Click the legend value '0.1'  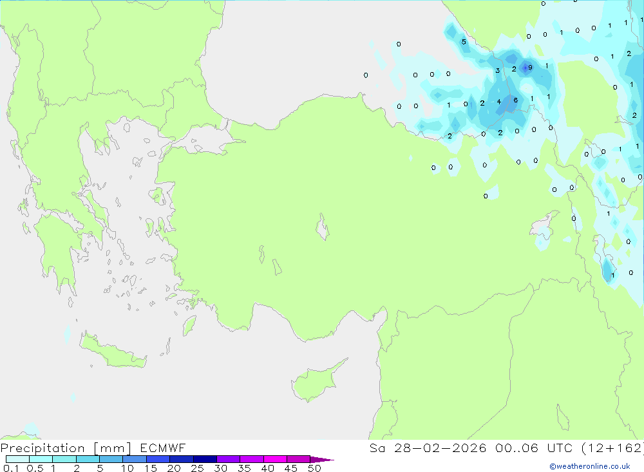[x=11, y=468]
